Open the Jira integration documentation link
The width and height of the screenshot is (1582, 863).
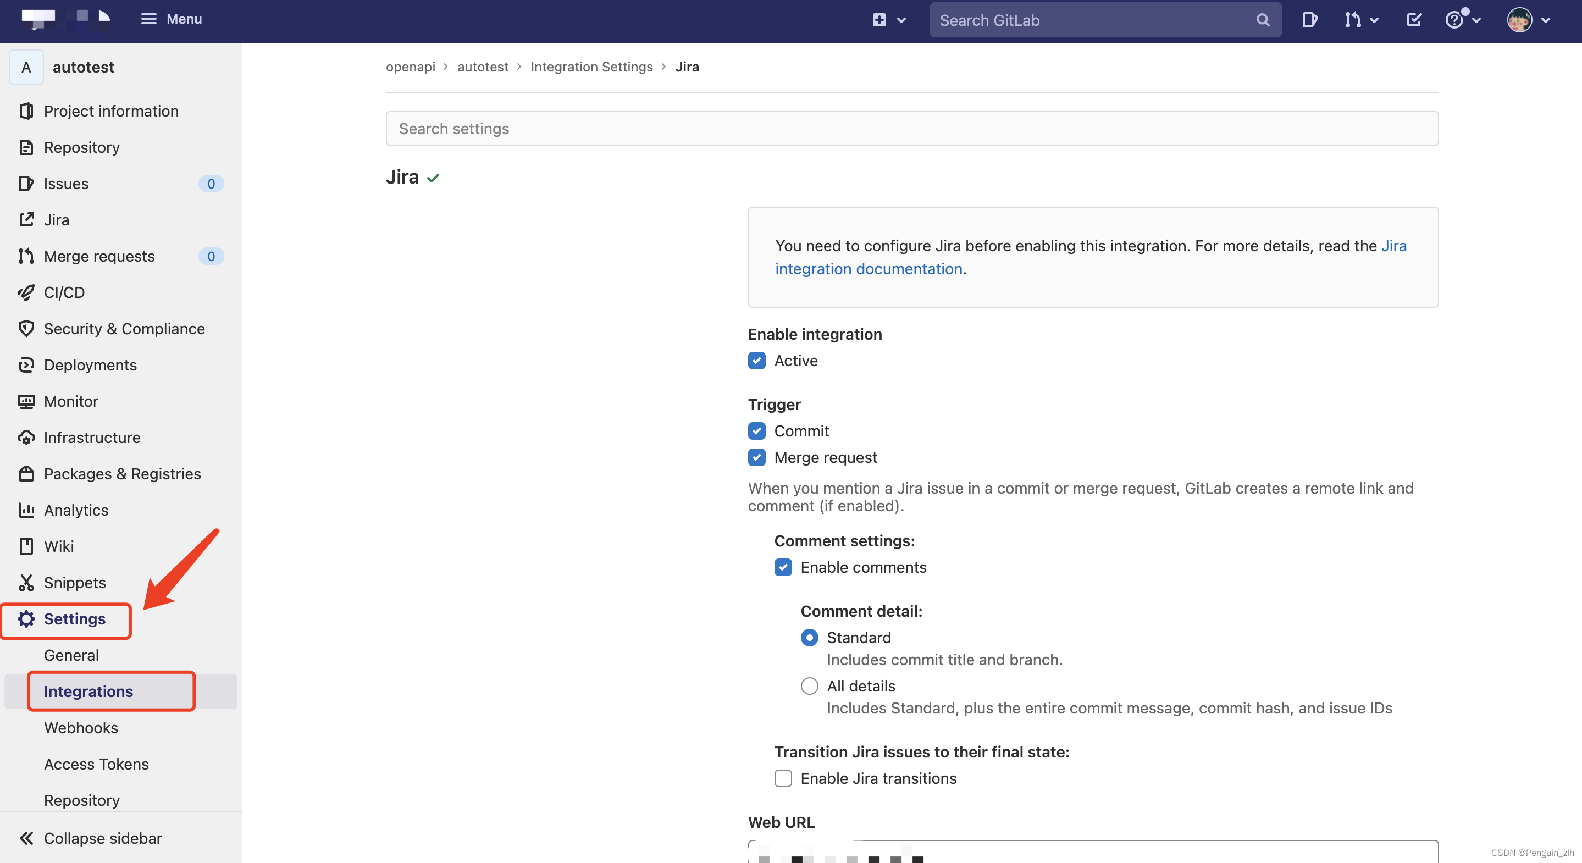pos(869,268)
